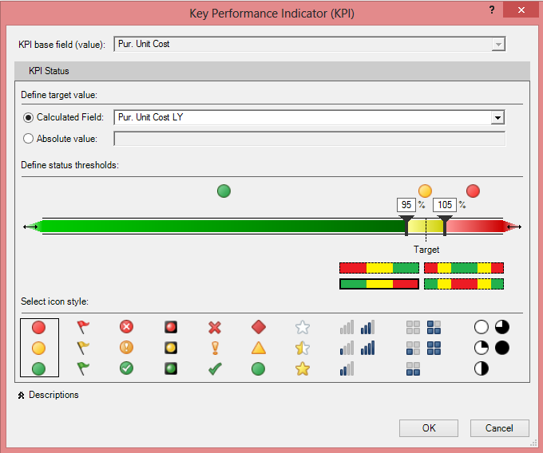543x453 pixels.
Task: Select half-filled star icon
Action: 303,348
